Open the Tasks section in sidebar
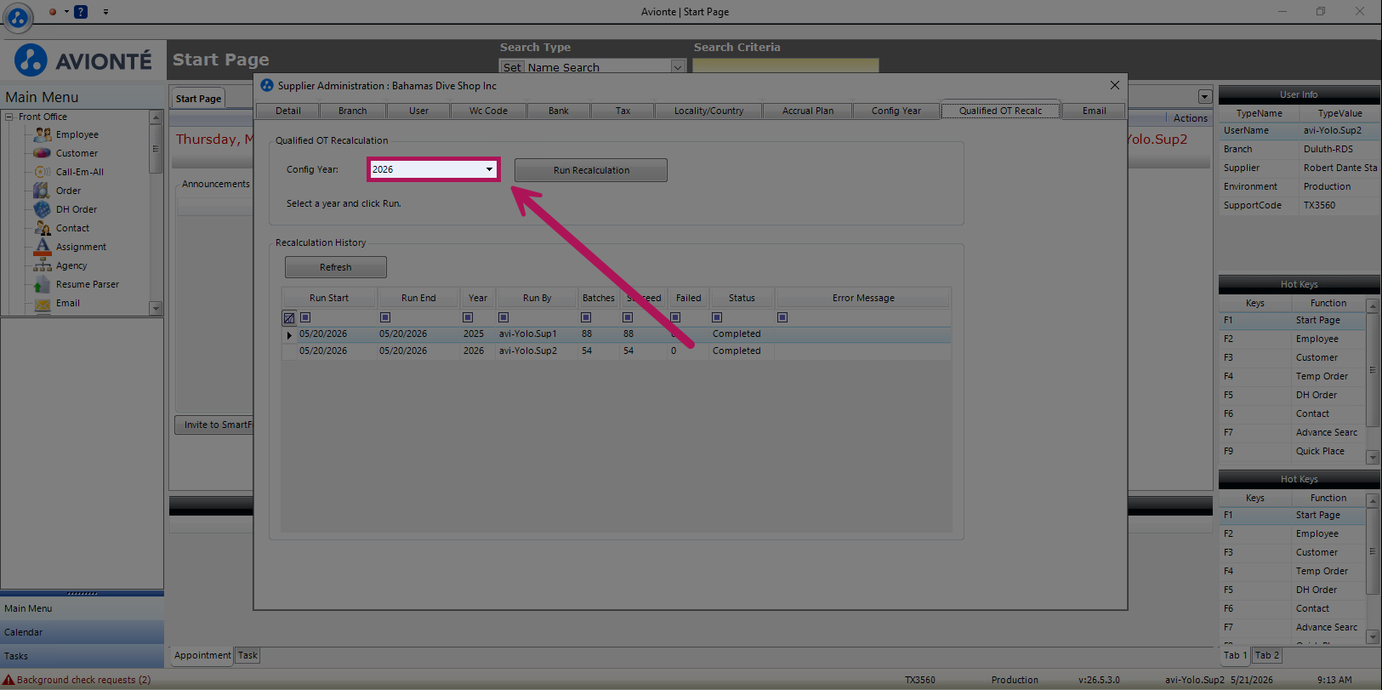 [x=82, y=656]
